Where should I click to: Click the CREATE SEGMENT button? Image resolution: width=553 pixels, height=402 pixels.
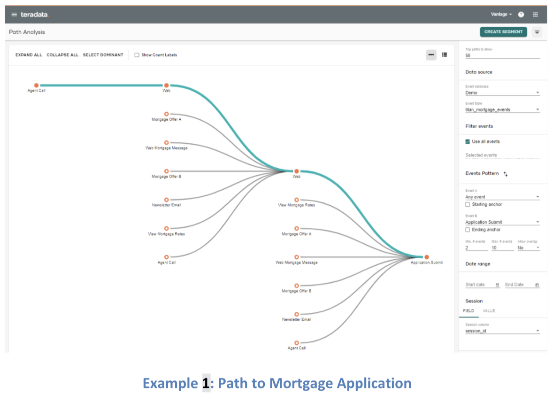pyautogui.click(x=503, y=32)
